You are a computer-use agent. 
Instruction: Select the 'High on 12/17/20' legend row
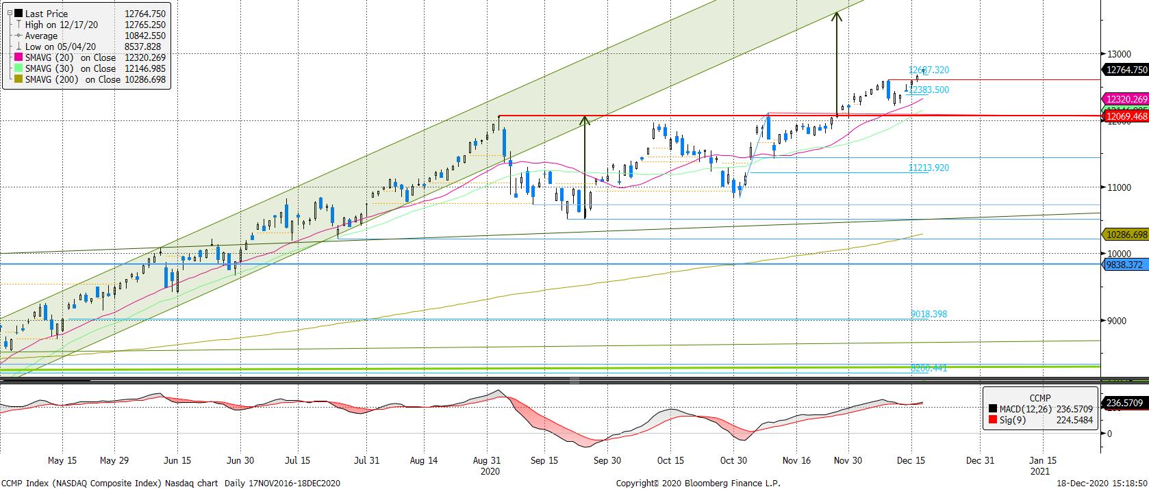point(89,25)
